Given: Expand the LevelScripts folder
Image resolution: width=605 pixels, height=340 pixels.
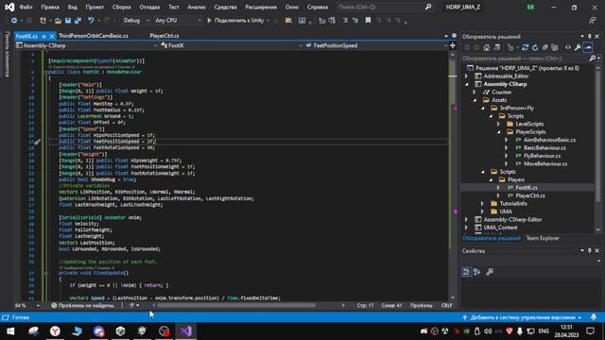Looking at the screenshot, I should click(x=498, y=124).
